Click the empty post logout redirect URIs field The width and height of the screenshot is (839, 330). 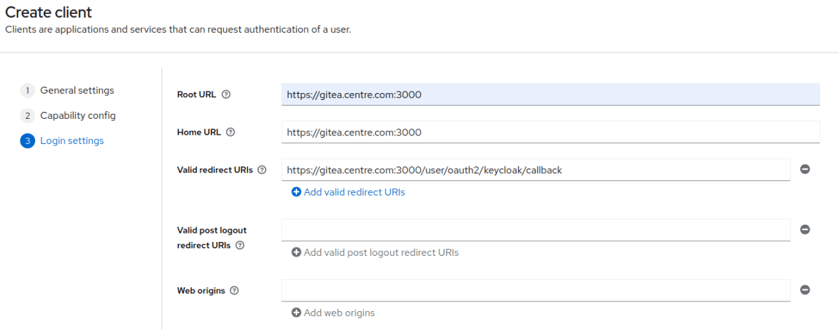[x=536, y=230]
